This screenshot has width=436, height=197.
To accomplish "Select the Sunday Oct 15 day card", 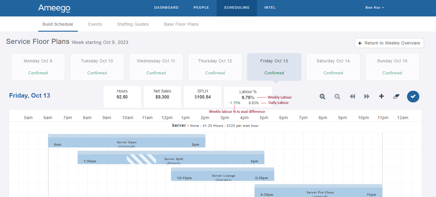I will point(392,67).
